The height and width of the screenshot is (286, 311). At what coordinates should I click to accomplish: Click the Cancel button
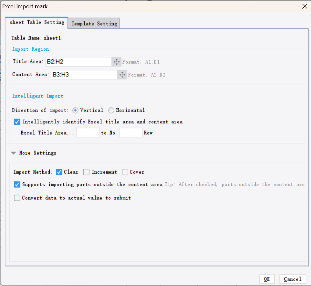(x=293, y=279)
